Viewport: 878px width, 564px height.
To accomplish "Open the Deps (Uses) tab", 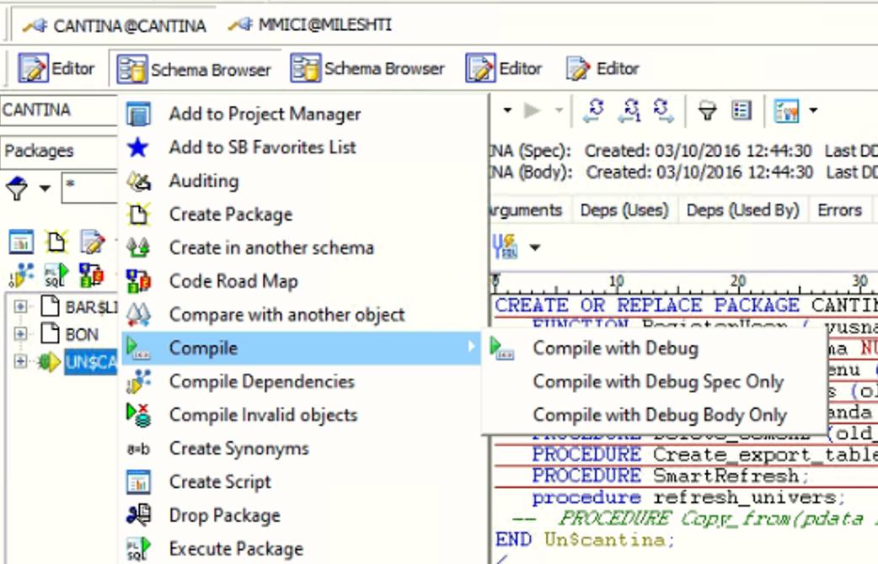I will pyautogui.click(x=624, y=210).
